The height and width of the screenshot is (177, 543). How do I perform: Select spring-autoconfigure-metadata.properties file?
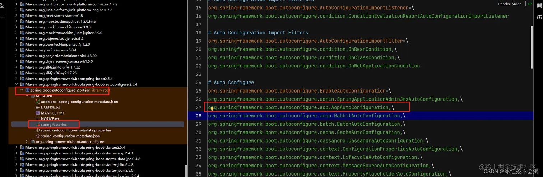76,130
